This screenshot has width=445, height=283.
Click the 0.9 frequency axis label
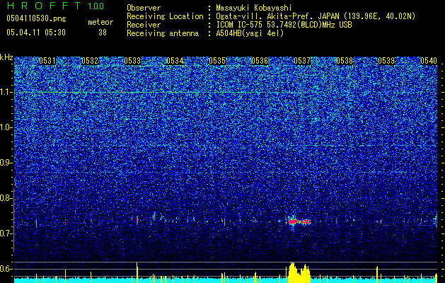[x=6, y=163]
